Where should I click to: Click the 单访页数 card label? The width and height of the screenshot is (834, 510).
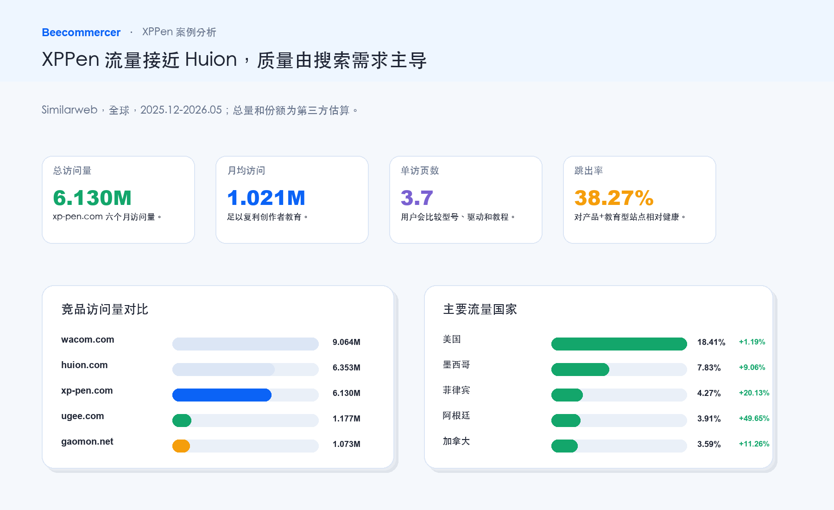[x=420, y=171]
